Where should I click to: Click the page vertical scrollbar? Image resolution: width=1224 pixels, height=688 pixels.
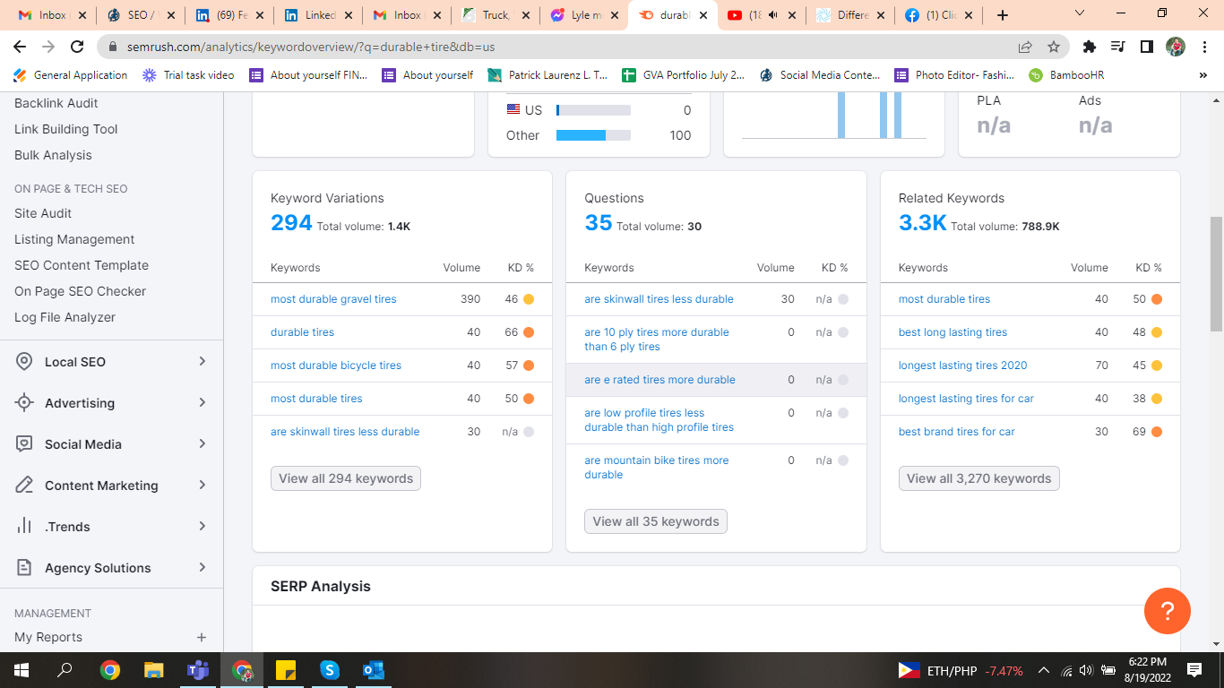point(1216,273)
